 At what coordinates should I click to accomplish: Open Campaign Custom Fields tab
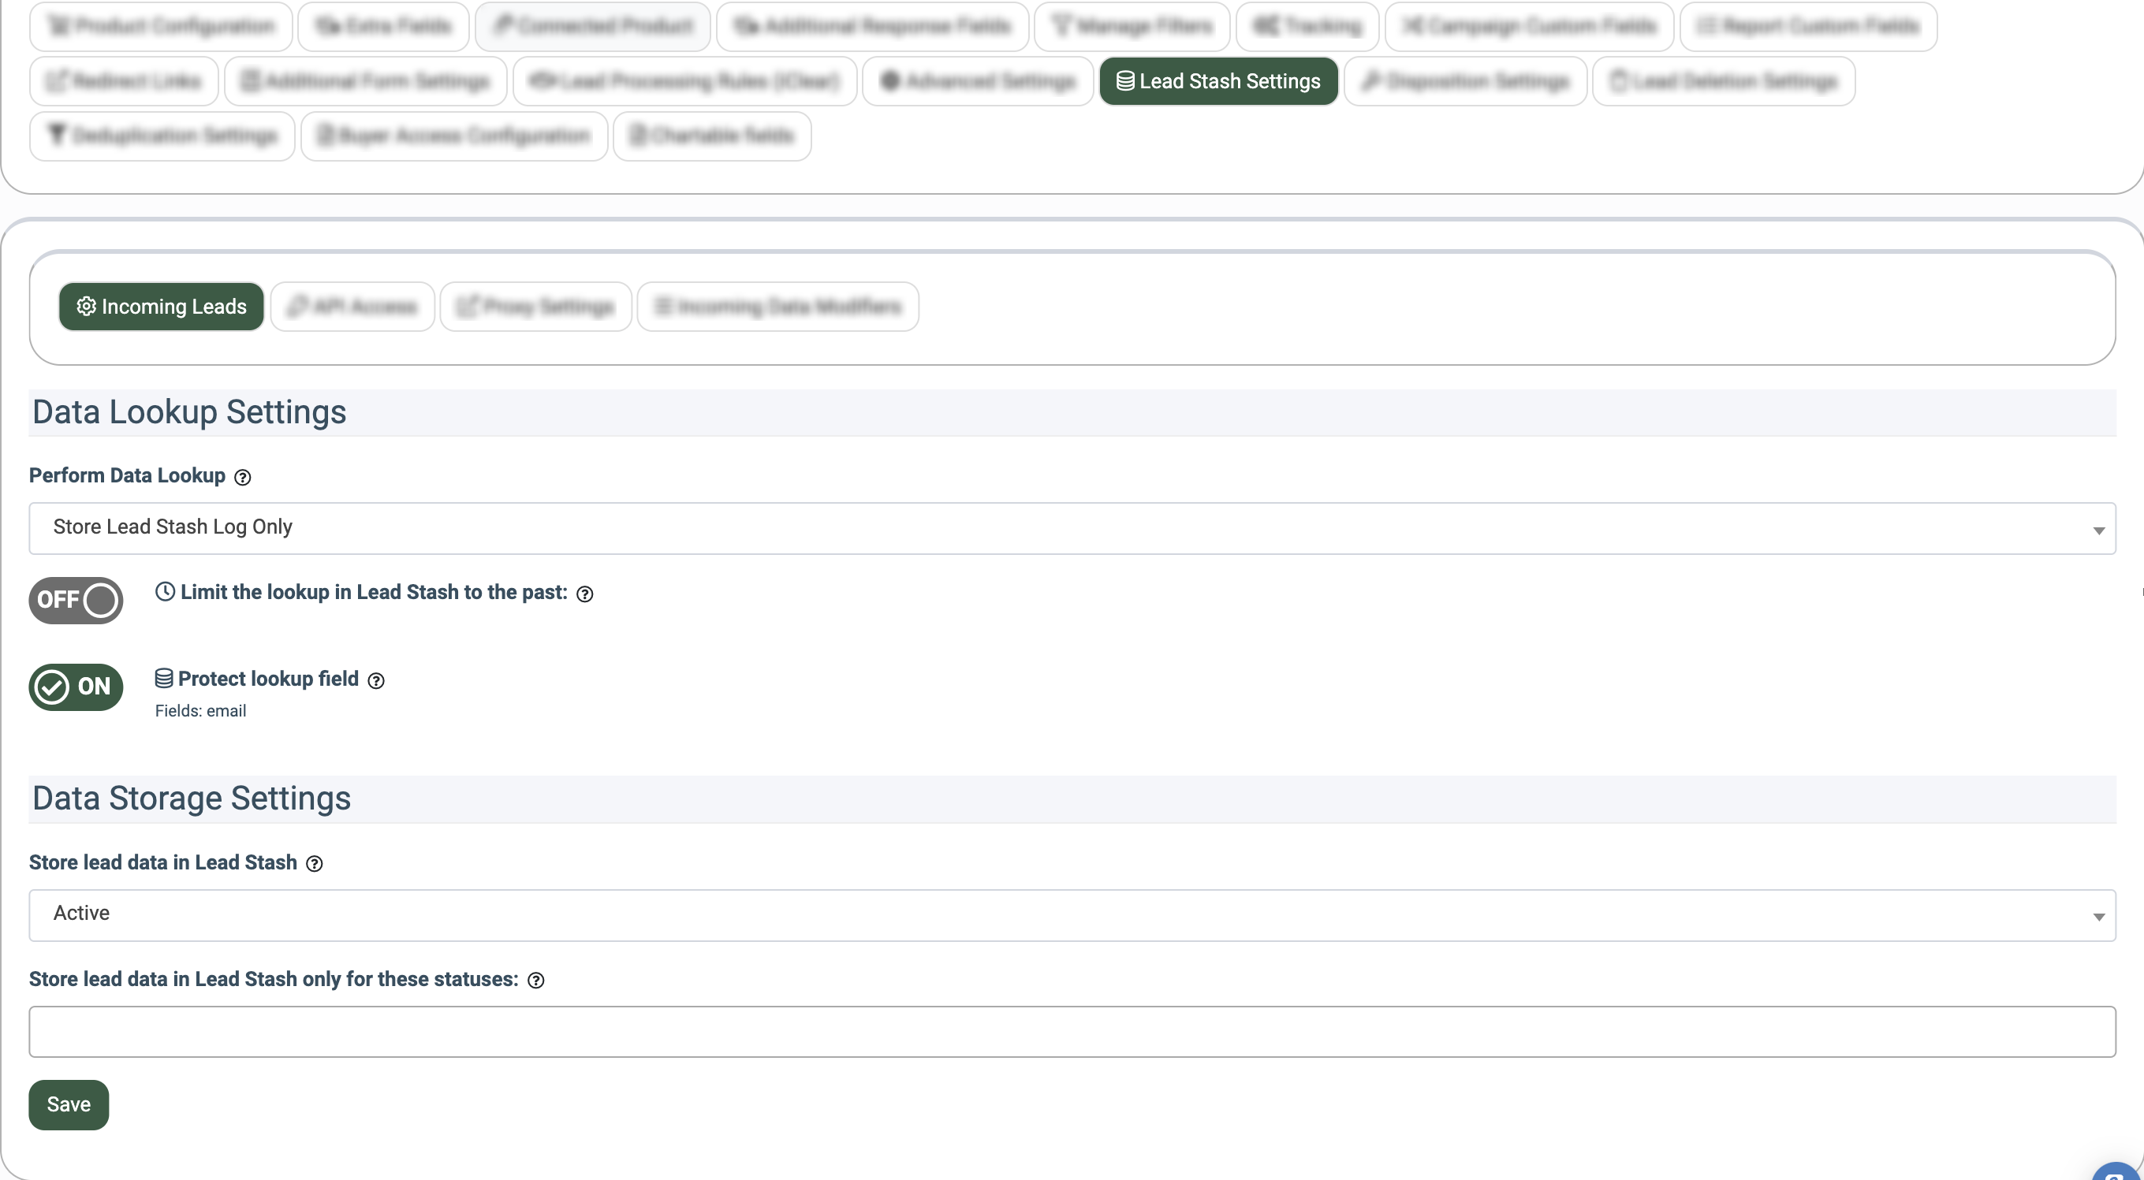(1529, 27)
